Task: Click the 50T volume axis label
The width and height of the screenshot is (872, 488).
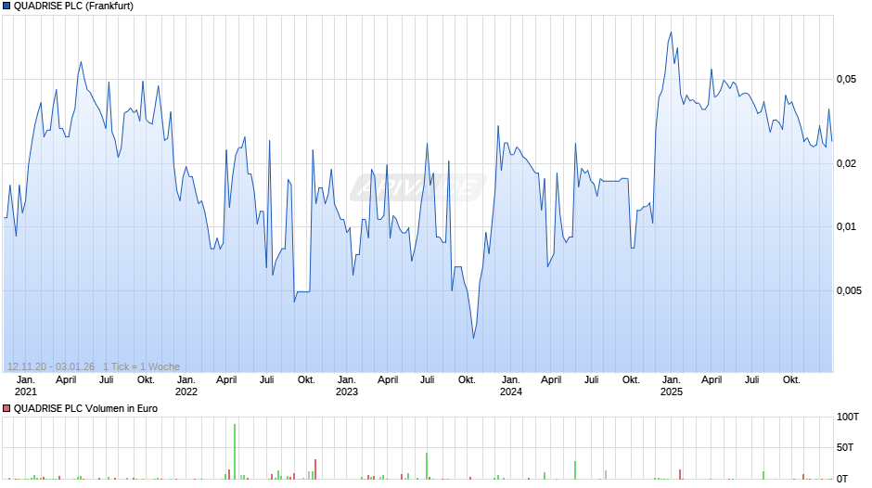Action: [845, 447]
